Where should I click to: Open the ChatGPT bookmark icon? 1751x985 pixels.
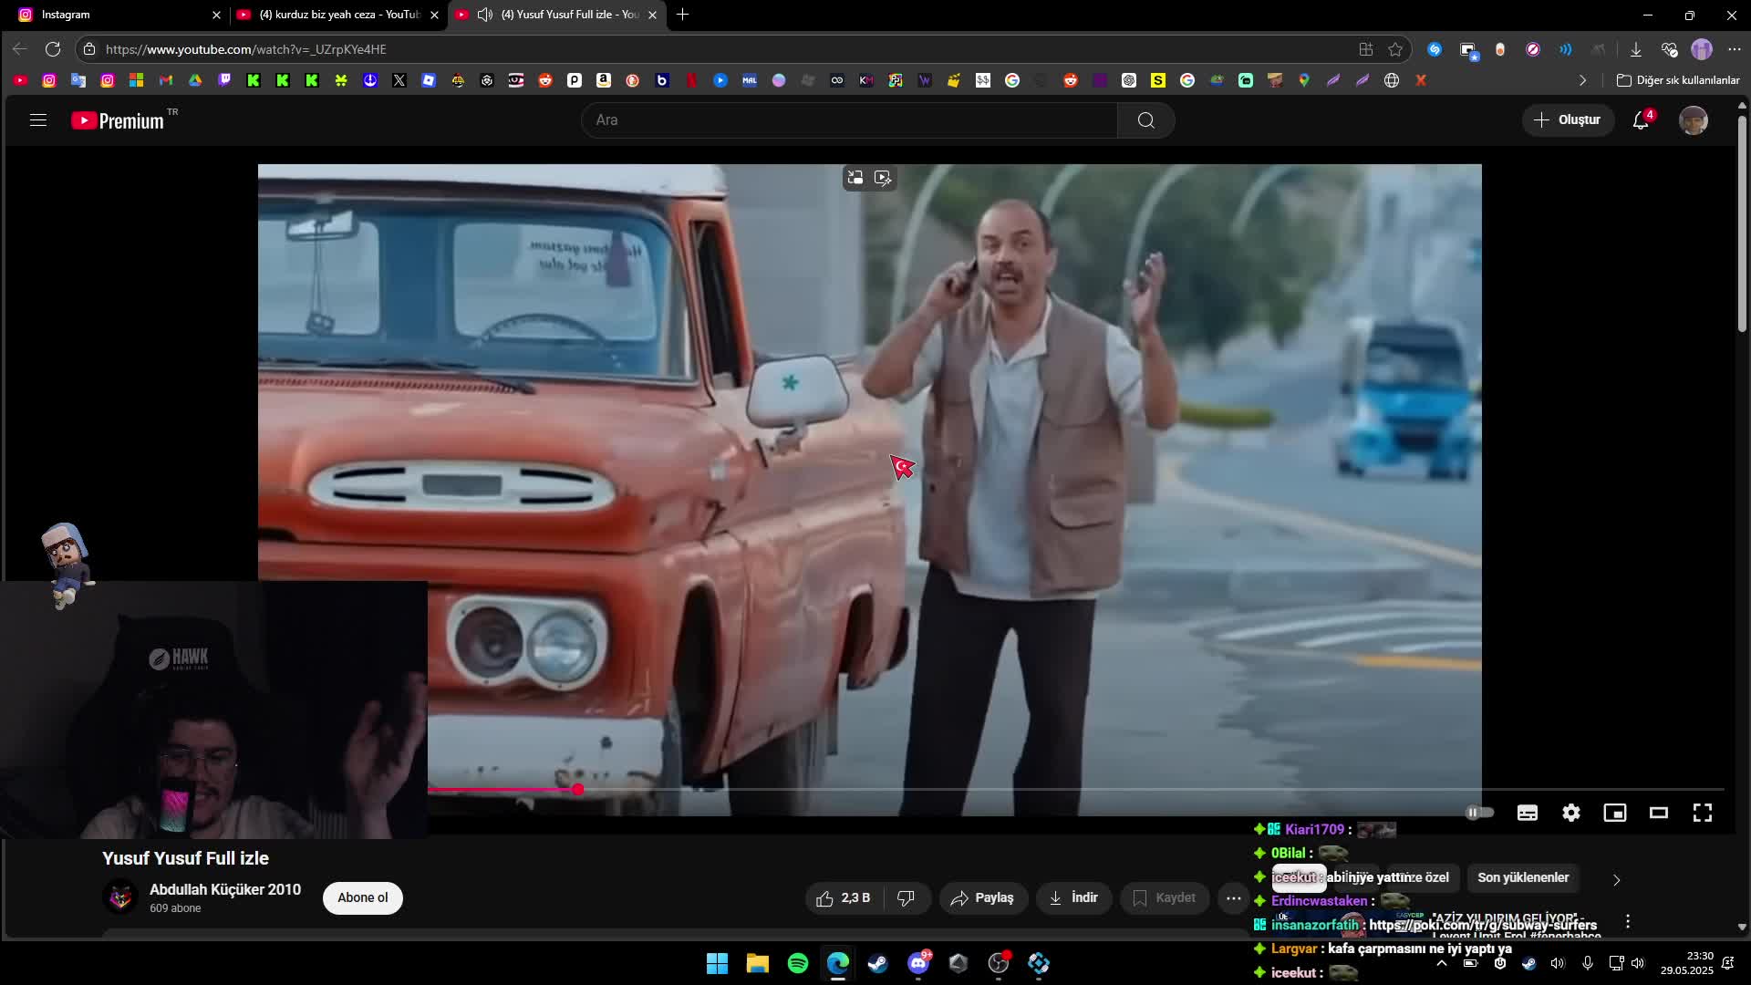(1129, 80)
